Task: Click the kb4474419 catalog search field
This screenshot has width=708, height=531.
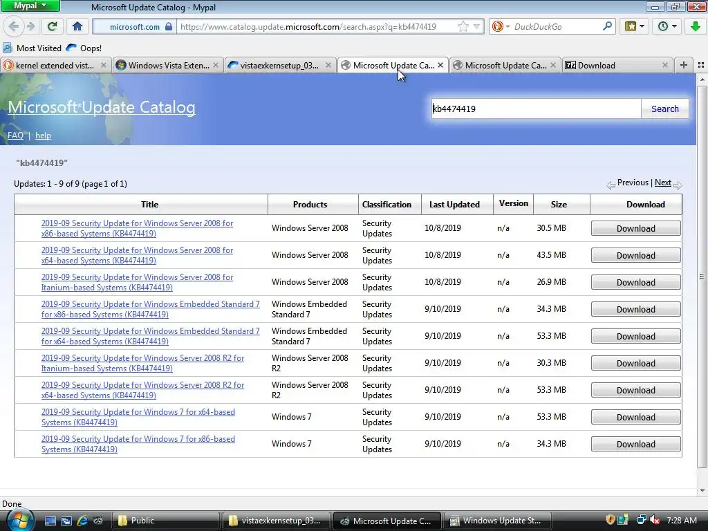Action: click(536, 109)
